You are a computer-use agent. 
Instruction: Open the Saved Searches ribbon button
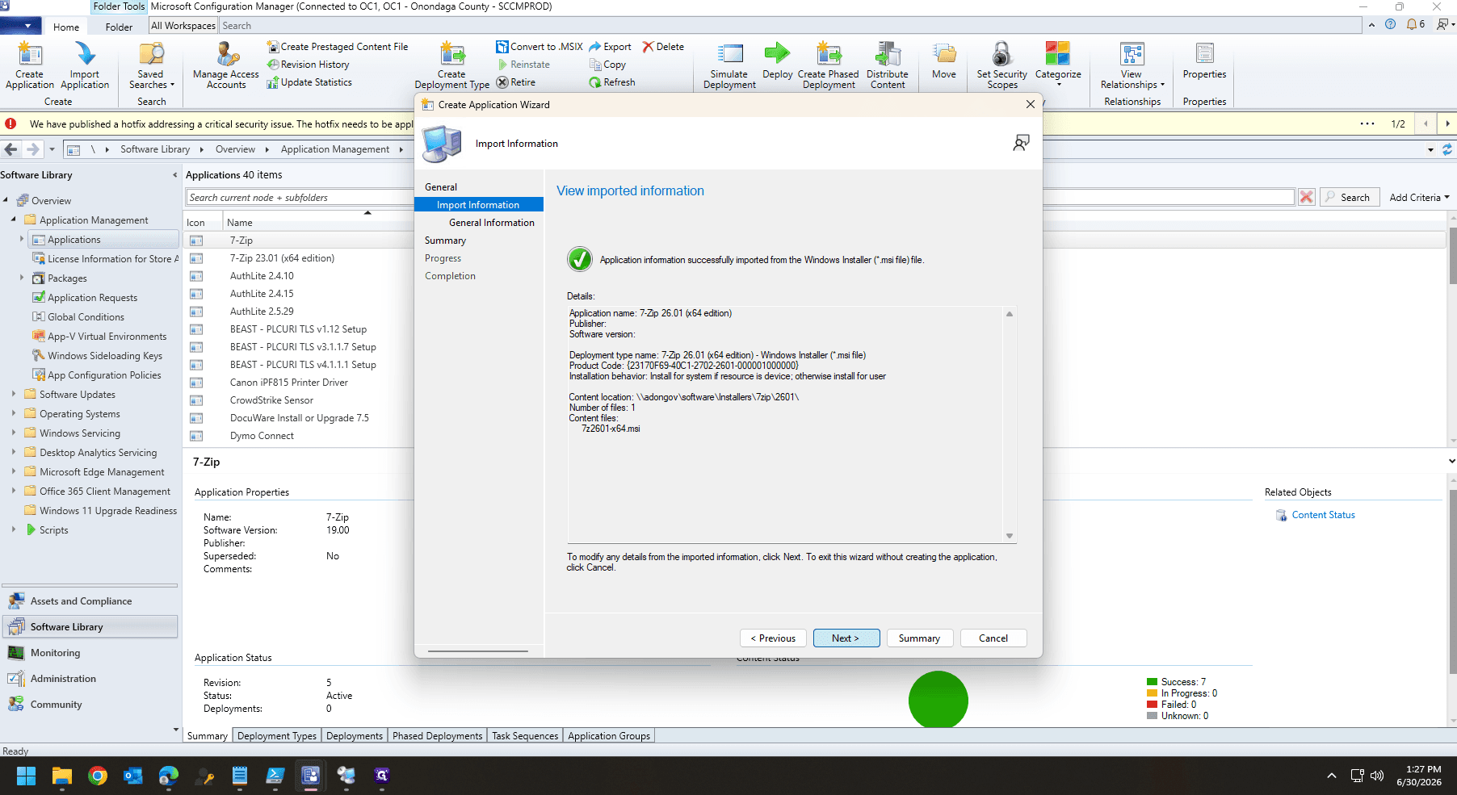click(151, 65)
